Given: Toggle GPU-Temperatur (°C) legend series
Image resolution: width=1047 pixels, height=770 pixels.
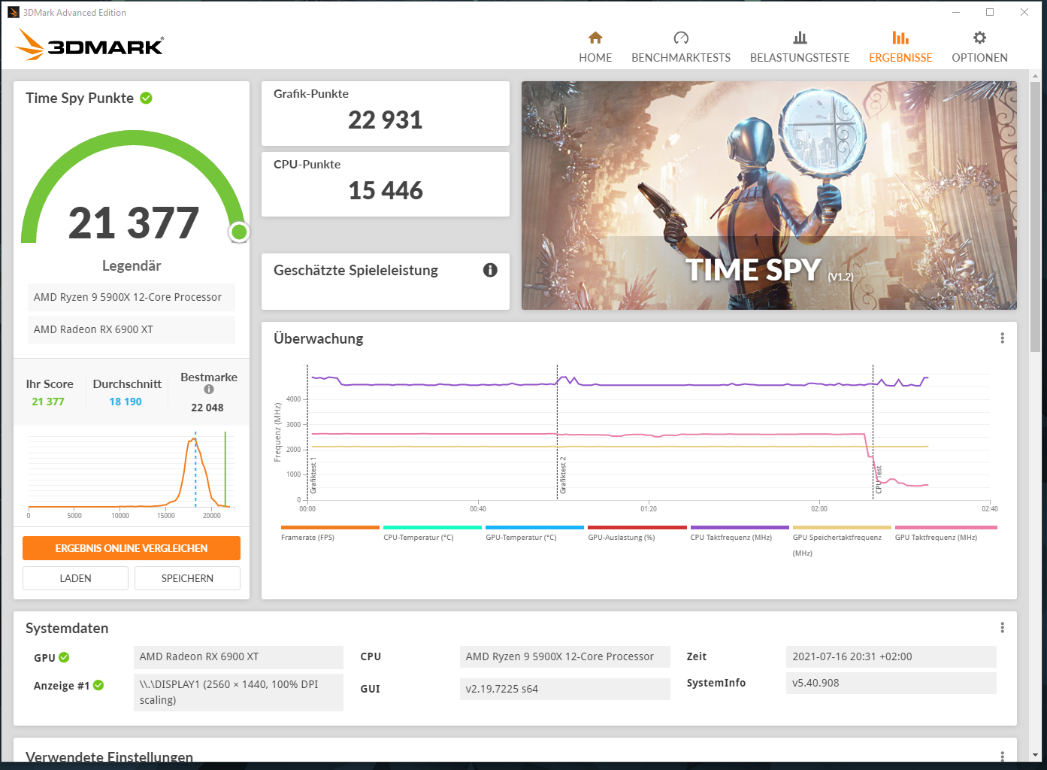Looking at the screenshot, I should pyautogui.click(x=534, y=533).
